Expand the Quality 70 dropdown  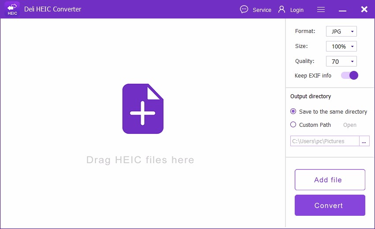click(x=341, y=61)
